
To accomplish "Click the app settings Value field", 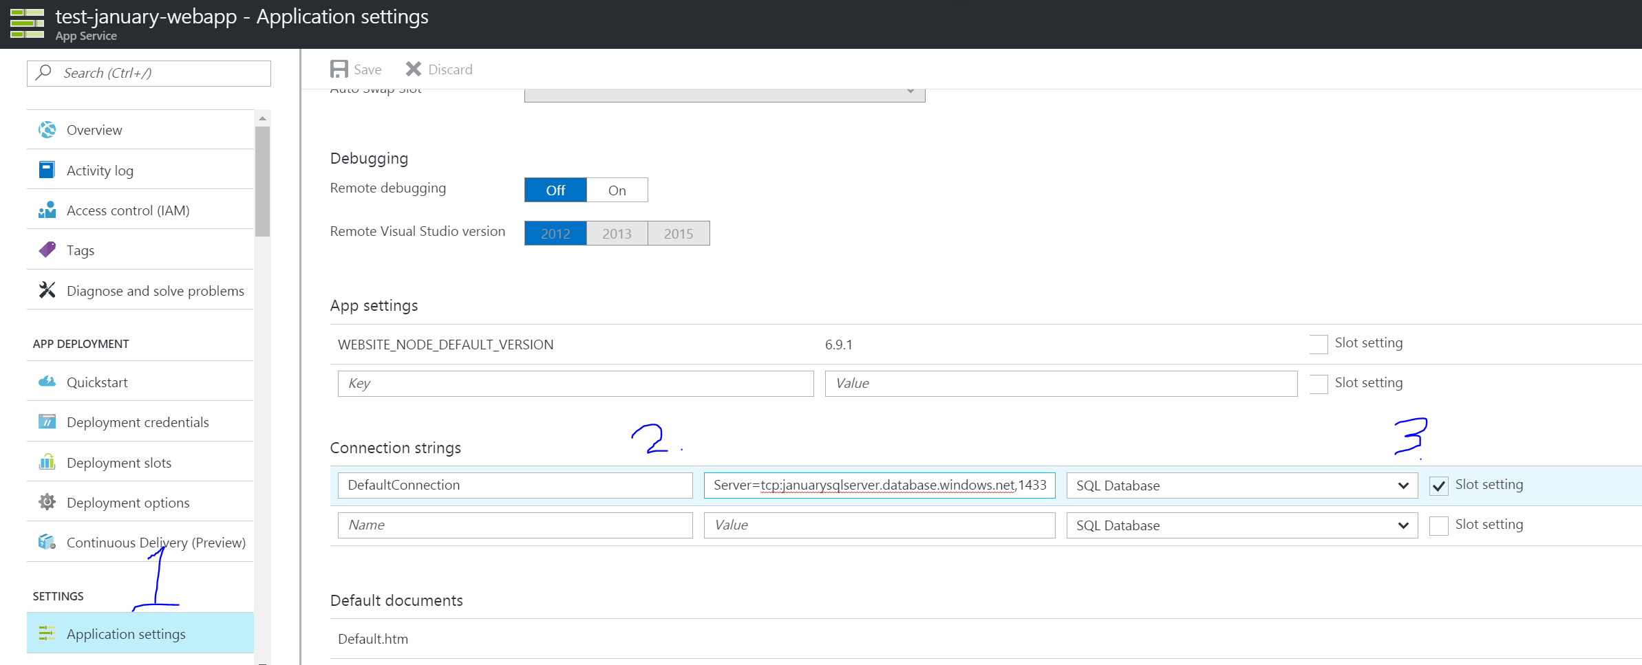I will tap(1061, 384).
